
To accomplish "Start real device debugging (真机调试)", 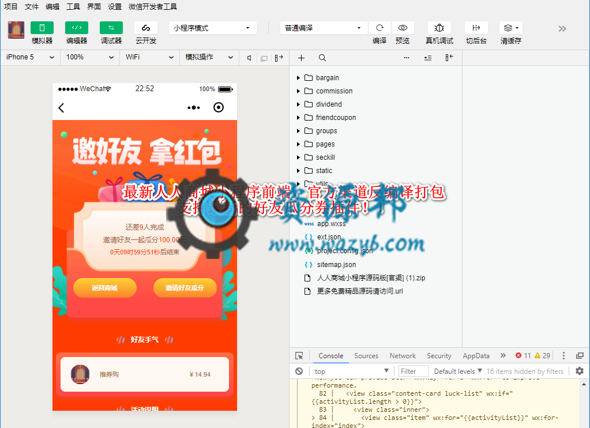I will (x=439, y=28).
